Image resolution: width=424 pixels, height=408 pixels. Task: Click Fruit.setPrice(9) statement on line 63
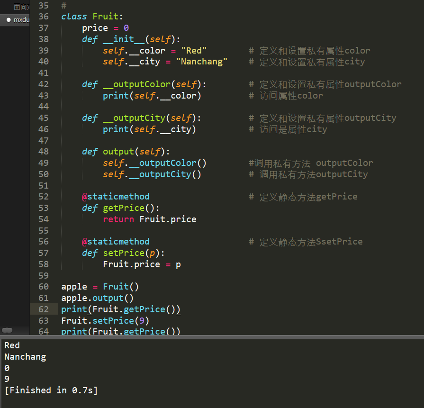coord(105,321)
